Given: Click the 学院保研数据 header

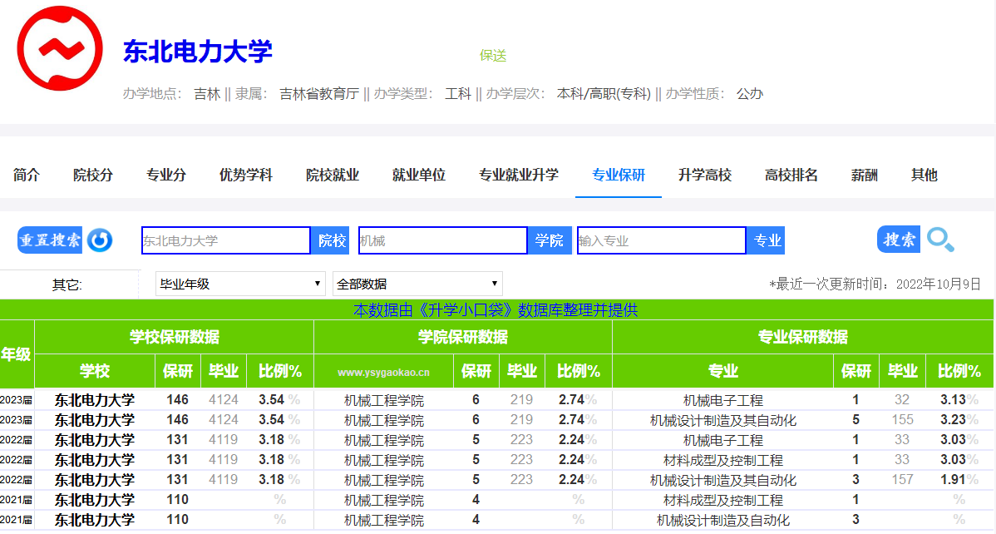Looking at the screenshot, I should pos(462,337).
